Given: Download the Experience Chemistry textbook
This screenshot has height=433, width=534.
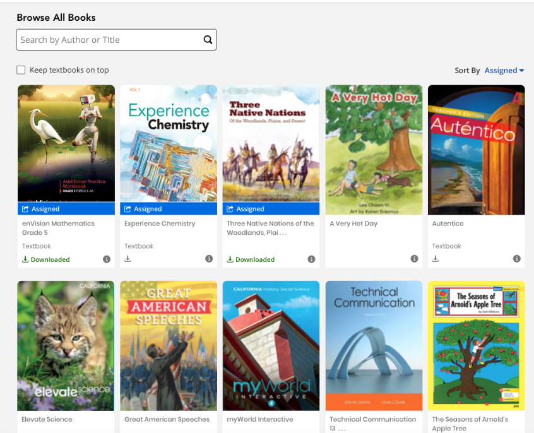Looking at the screenshot, I should point(128,259).
